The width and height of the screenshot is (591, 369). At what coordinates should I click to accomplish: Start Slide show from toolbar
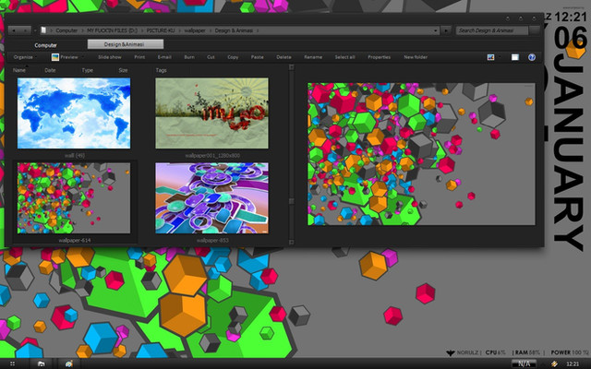click(110, 57)
